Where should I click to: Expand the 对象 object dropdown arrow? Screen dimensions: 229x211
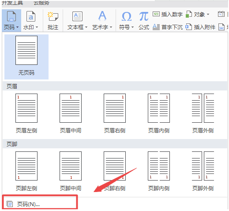tap(208, 15)
